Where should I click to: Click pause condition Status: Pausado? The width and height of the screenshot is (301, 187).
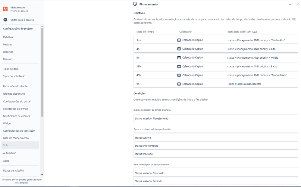[215, 154]
